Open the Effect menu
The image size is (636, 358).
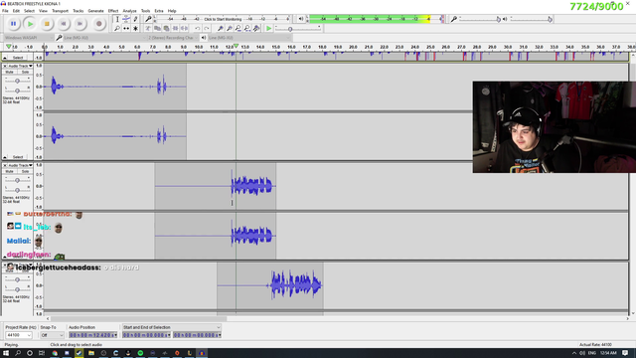click(x=113, y=11)
